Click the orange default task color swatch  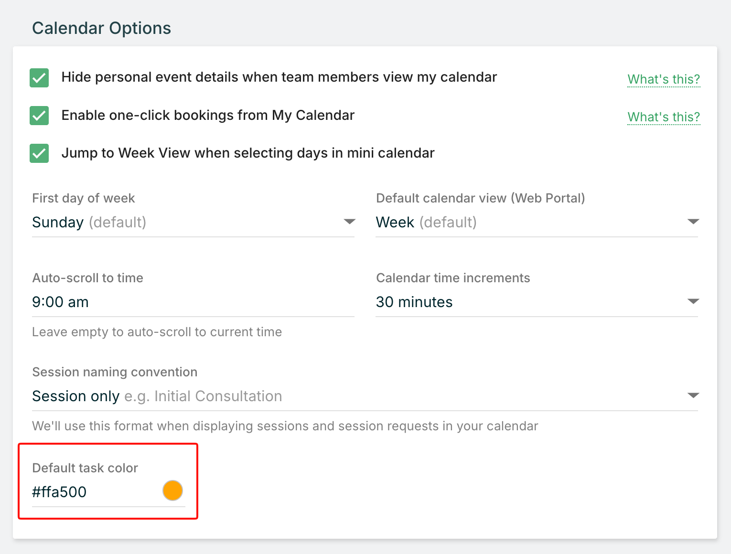172,490
